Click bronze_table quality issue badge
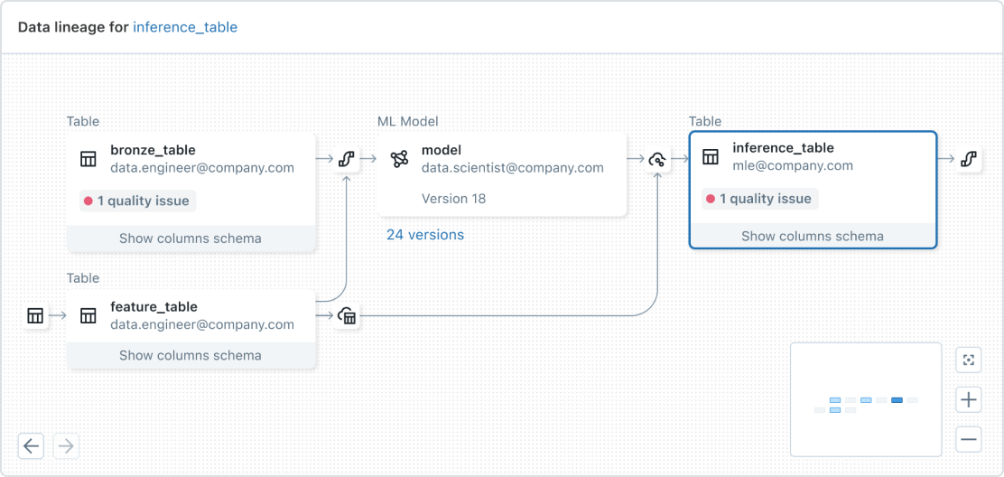The height and width of the screenshot is (477, 1004). [x=137, y=201]
